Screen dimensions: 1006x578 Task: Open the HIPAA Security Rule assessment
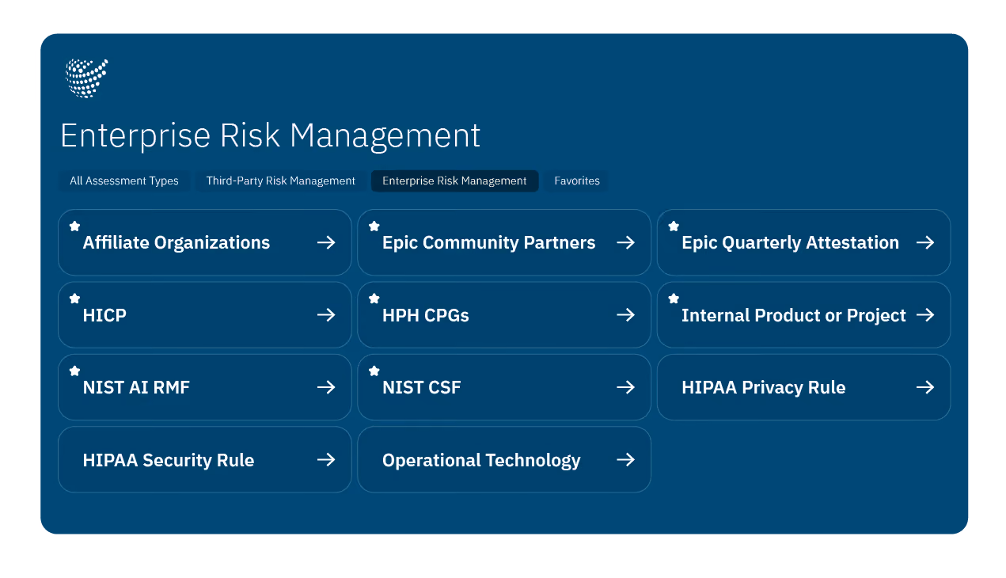coord(204,460)
